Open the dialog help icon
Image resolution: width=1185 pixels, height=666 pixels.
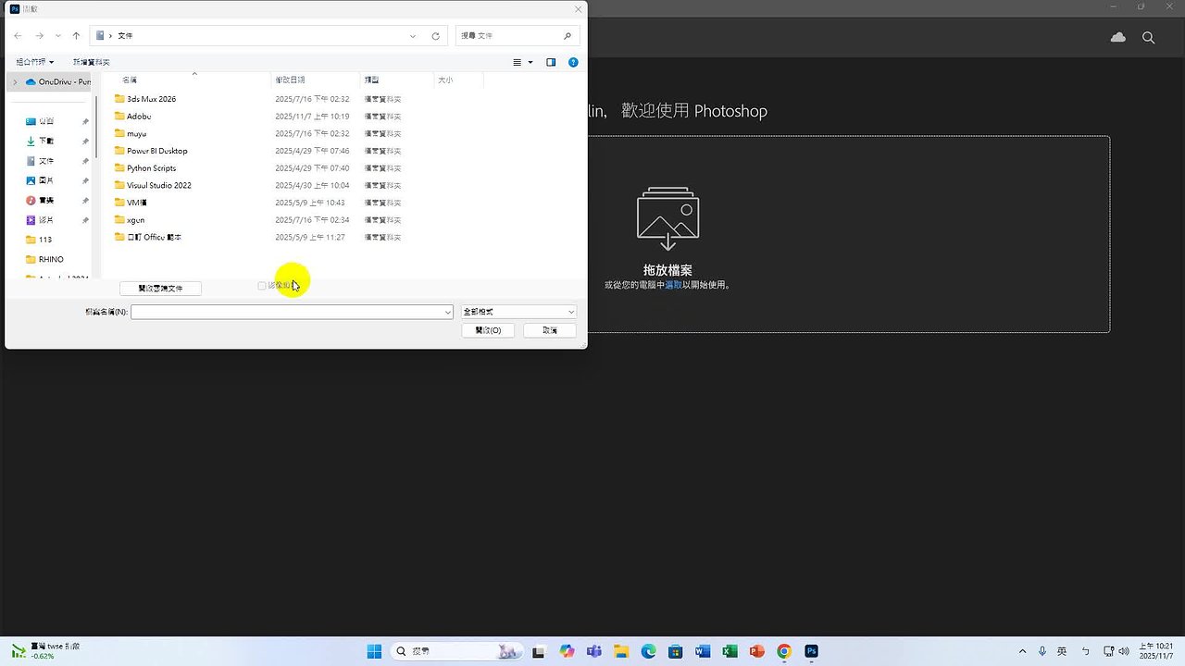pos(573,62)
